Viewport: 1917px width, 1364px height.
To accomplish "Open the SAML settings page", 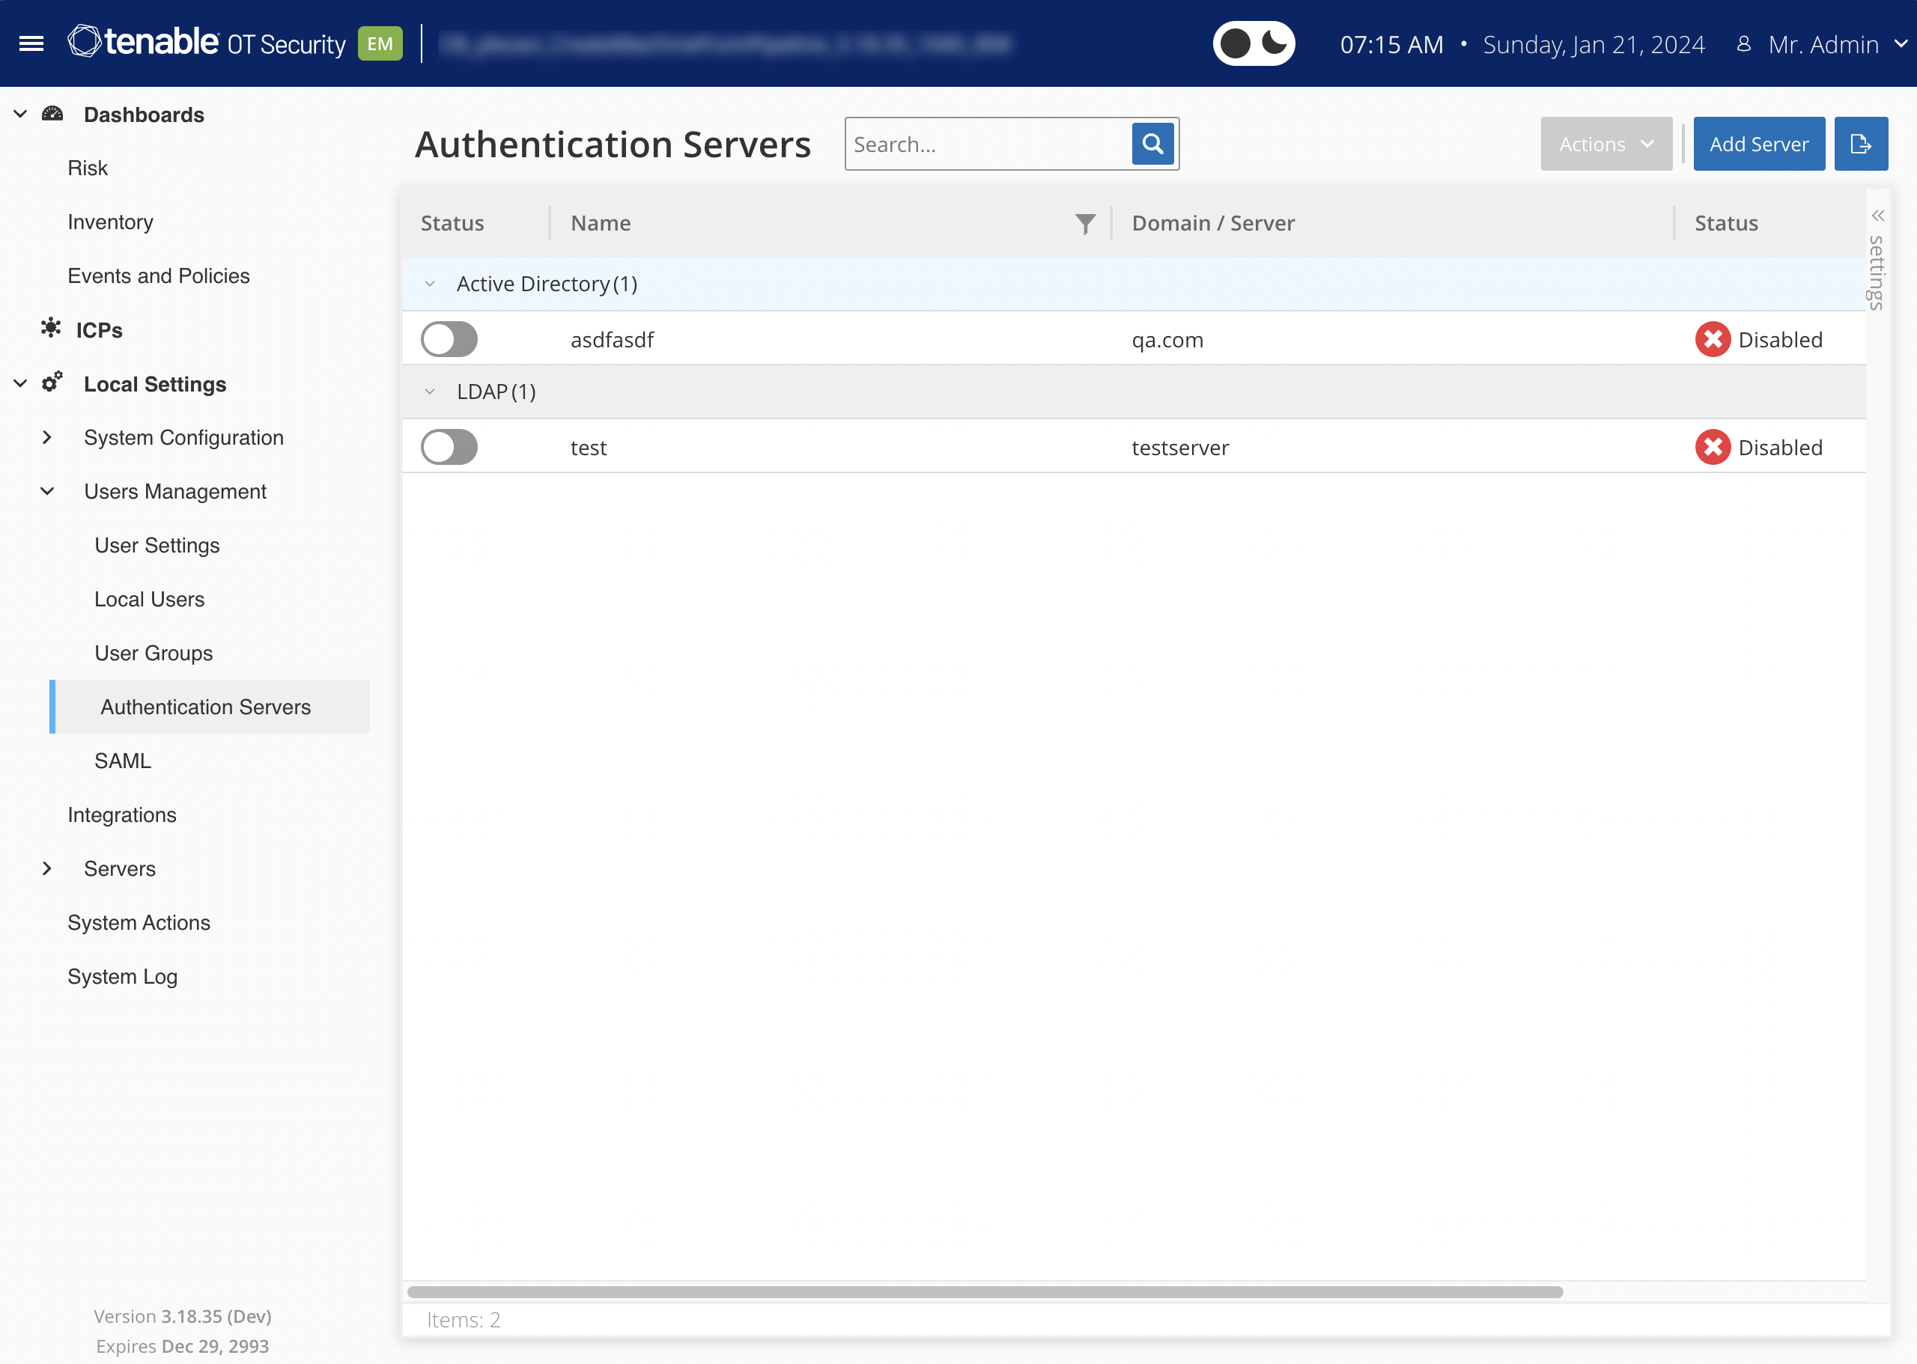I will click(123, 761).
